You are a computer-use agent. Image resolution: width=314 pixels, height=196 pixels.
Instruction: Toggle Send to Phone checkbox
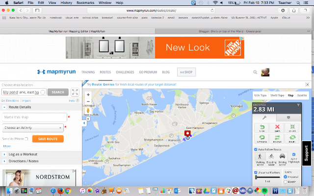[26, 139]
